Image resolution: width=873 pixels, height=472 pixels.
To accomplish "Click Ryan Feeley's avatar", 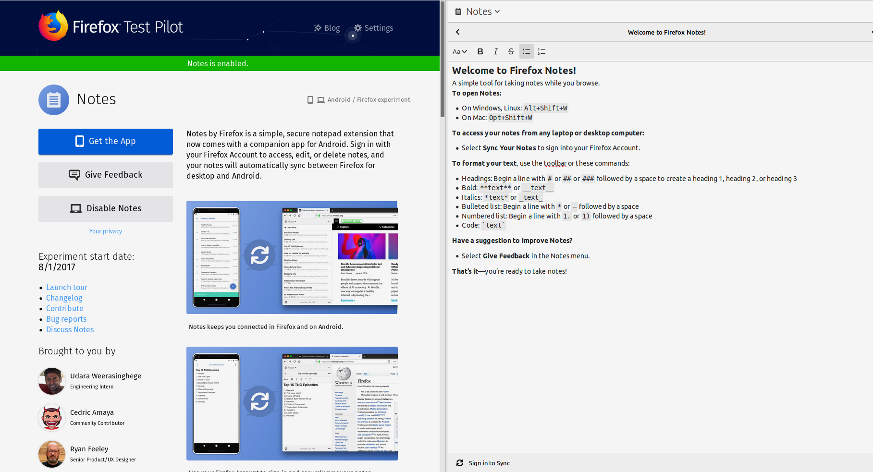I will tap(52, 454).
